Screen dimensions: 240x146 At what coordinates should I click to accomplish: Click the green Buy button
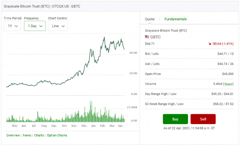(x=175, y=119)
